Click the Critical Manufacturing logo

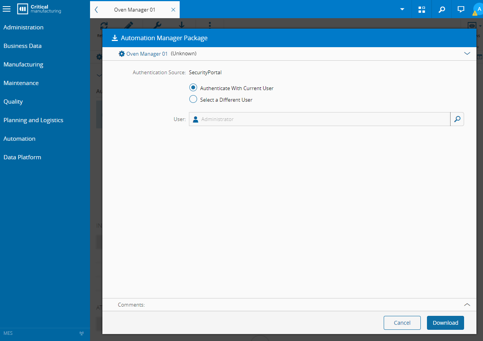pos(39,9)
